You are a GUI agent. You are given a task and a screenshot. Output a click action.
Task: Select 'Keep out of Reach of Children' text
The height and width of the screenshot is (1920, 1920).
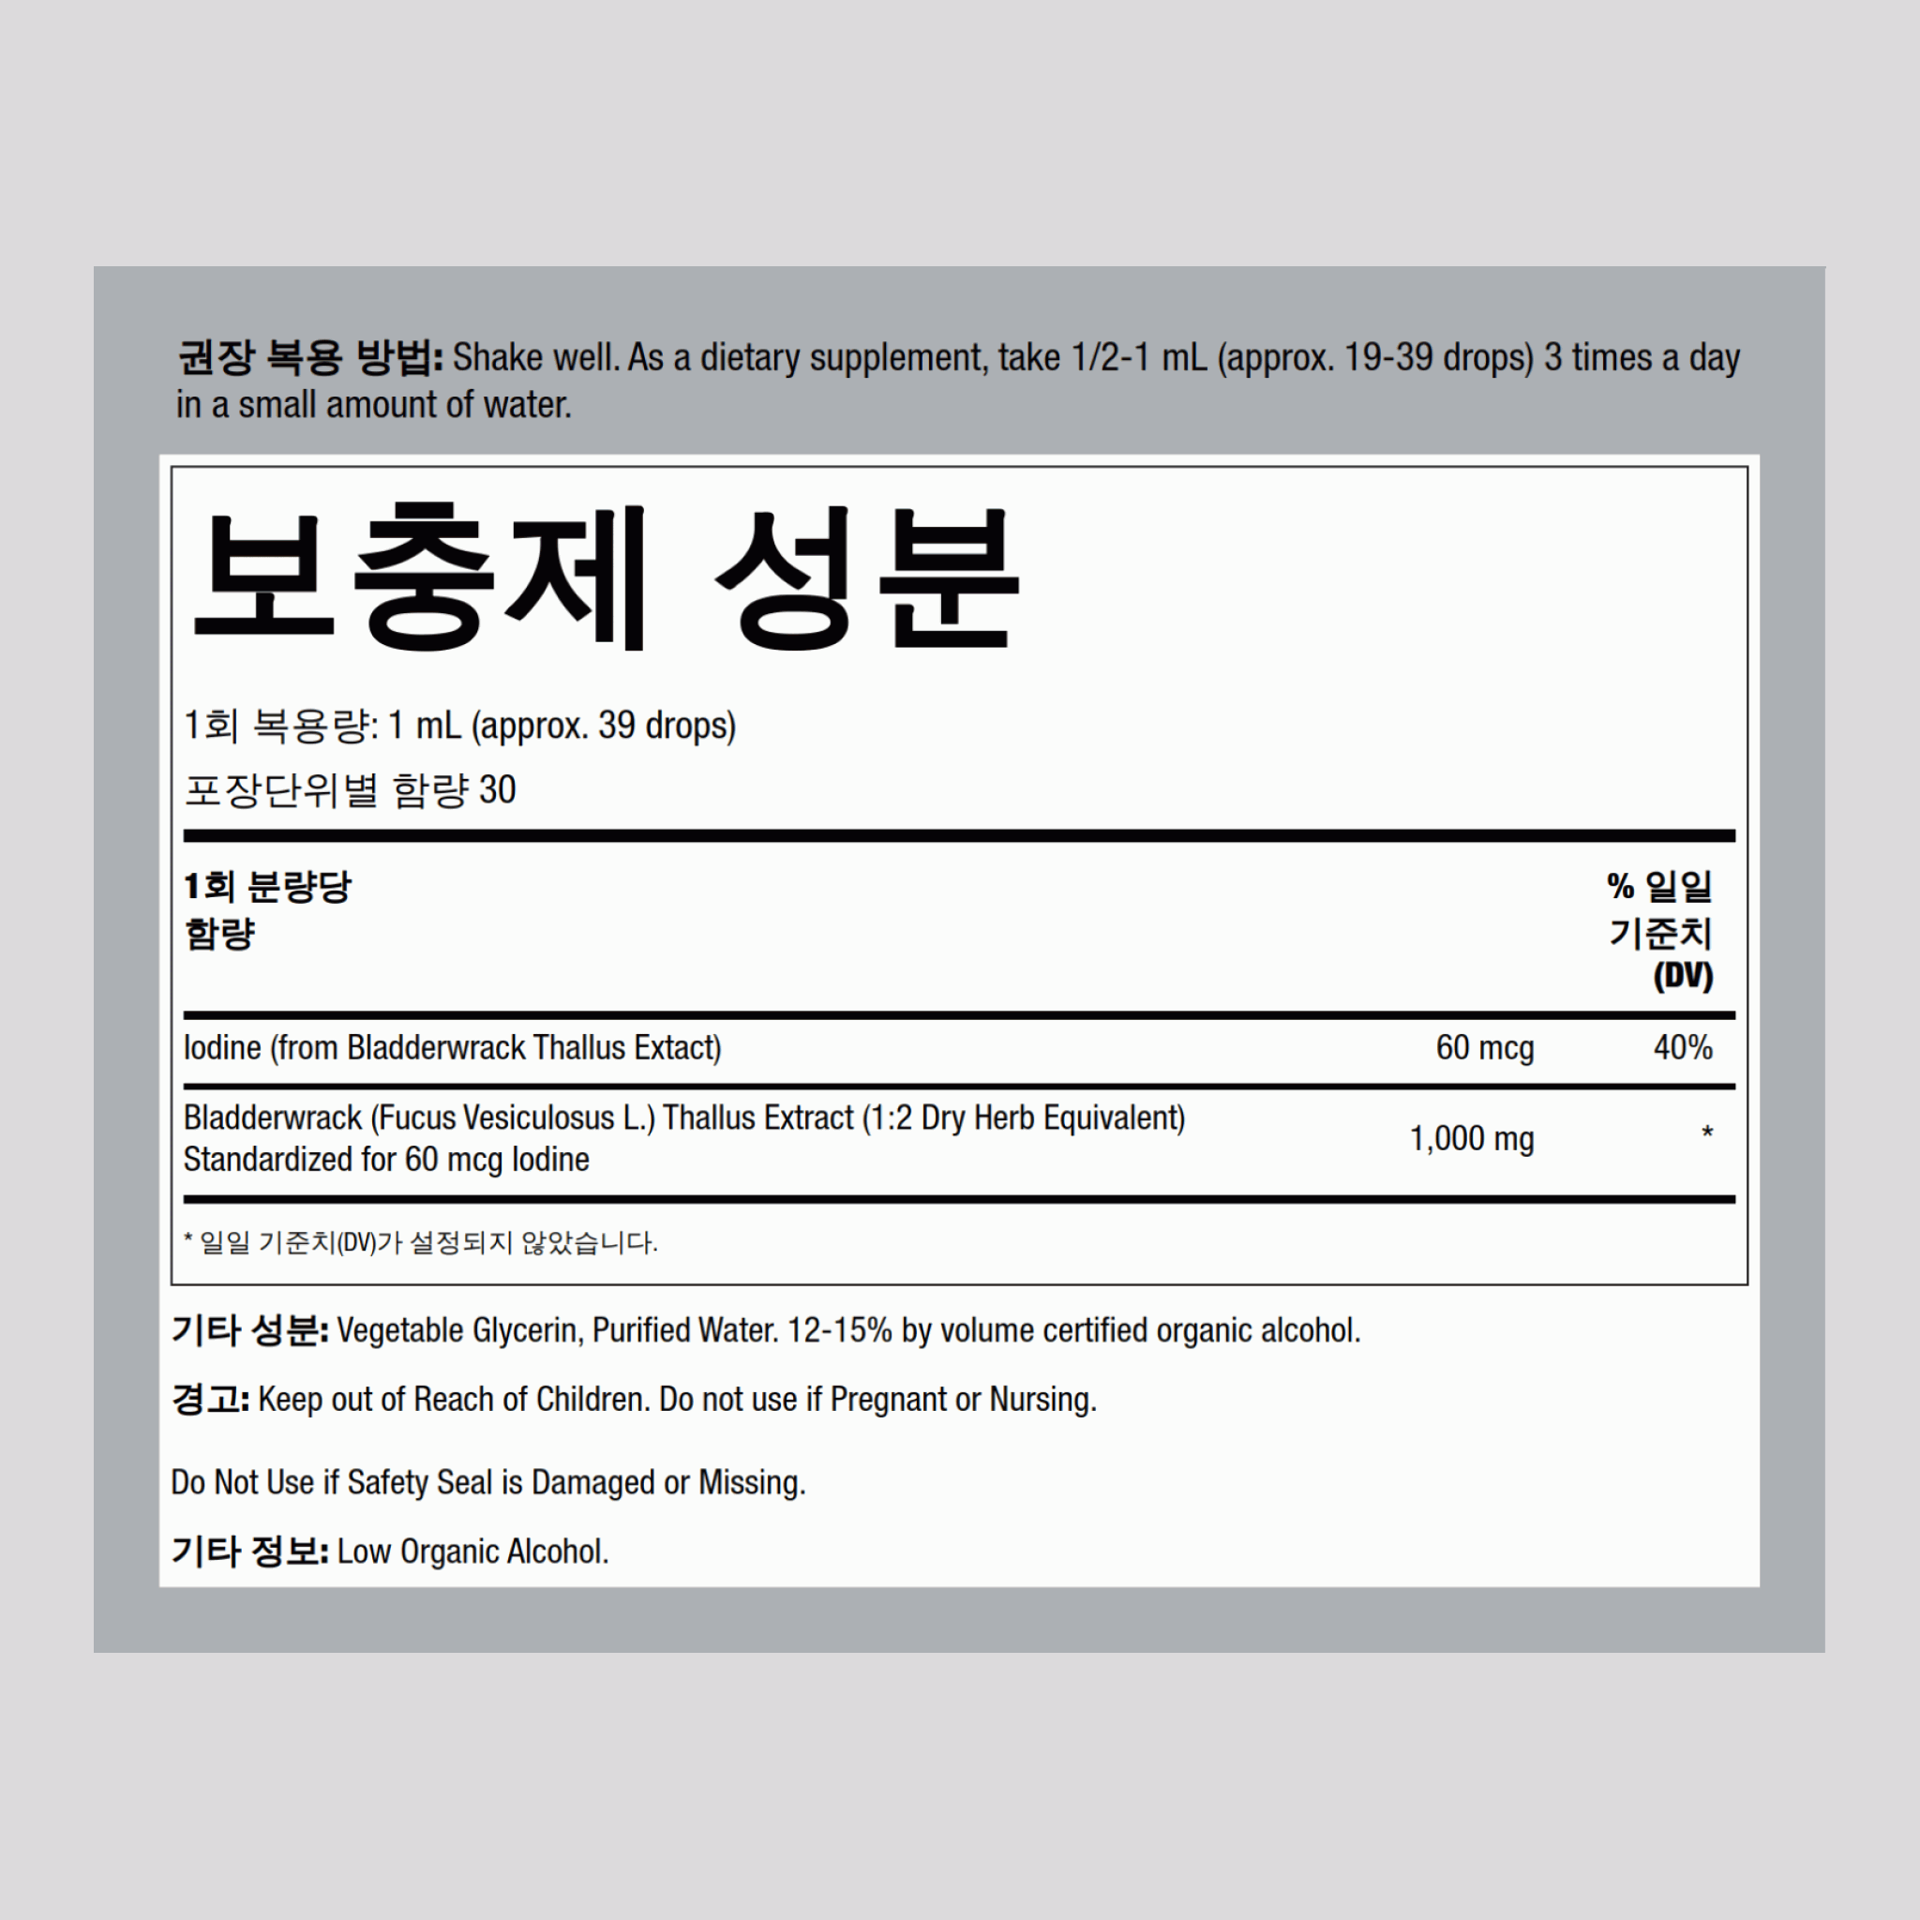453,1400
